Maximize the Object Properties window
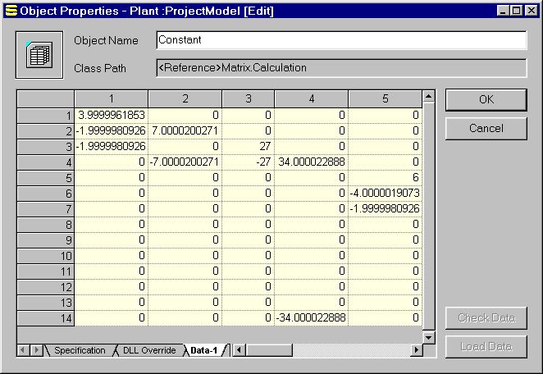 [x=516, y=11]
